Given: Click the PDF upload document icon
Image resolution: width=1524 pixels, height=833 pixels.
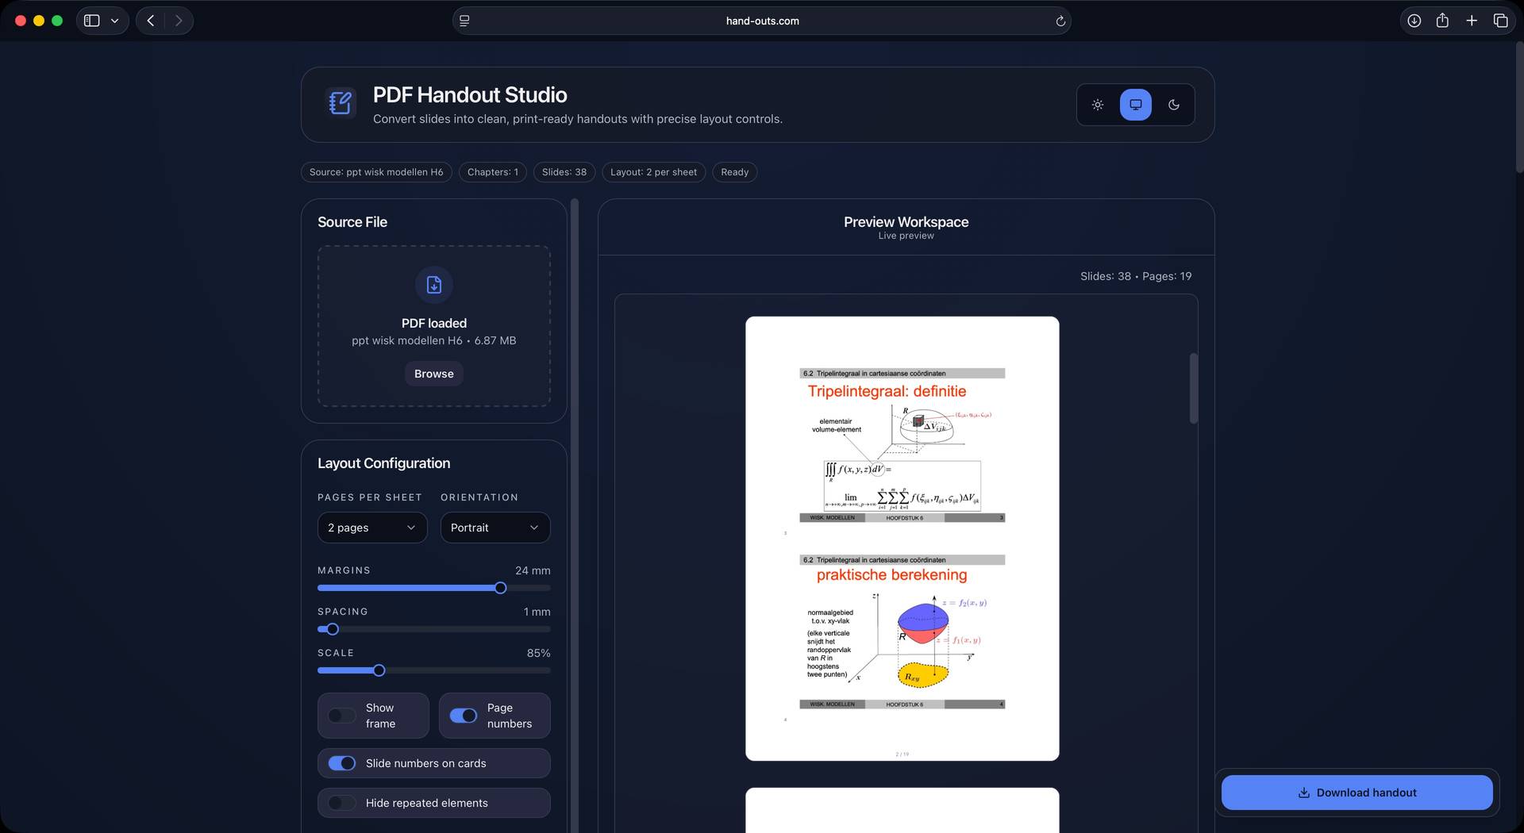Looking at the screenshot, I should tap(434, 285).
